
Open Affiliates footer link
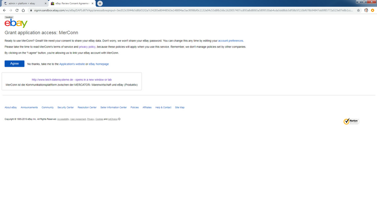[x=147, y=107]
